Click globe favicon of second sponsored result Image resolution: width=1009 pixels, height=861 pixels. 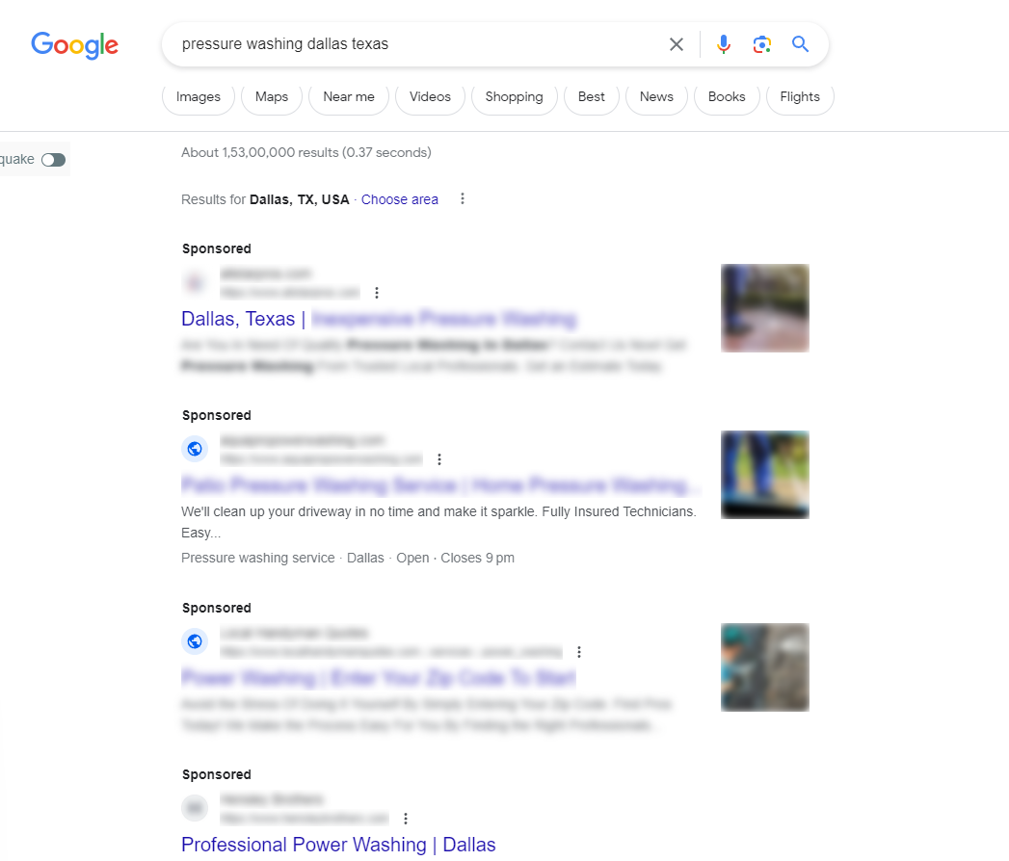pyautogui.click(x=195, y=449)
